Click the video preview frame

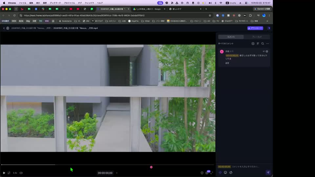pyautogui.click(x=108, y=98)
